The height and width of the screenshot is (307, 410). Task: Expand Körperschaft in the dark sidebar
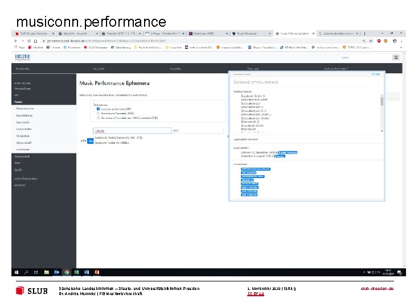pos(22,156)
